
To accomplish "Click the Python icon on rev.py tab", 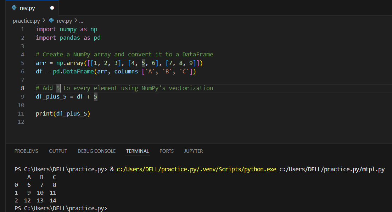I will click(14, 8).
